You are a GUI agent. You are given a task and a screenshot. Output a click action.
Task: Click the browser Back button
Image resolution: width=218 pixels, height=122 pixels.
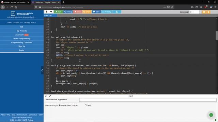pyautogui.click(x=3, y=7)
